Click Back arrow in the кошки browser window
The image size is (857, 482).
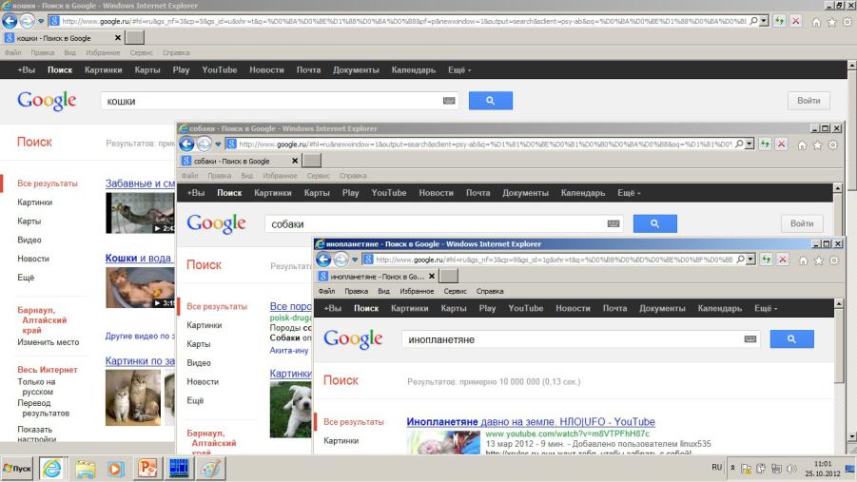click(x=10, y=21)
